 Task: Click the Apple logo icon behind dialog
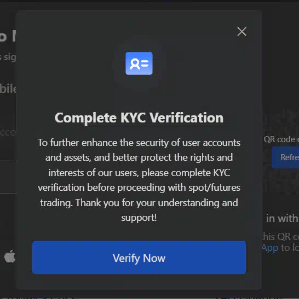9,256
